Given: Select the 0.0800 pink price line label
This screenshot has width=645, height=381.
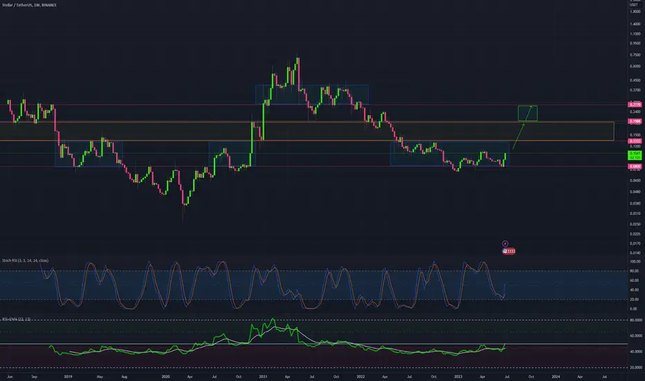Looking at the screenshot, I should [635, 166].
